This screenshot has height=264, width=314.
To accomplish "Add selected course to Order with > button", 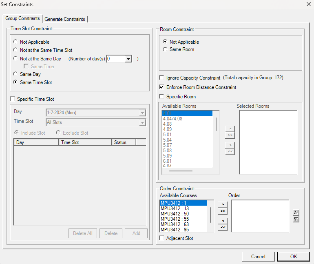I will (222, 204).
